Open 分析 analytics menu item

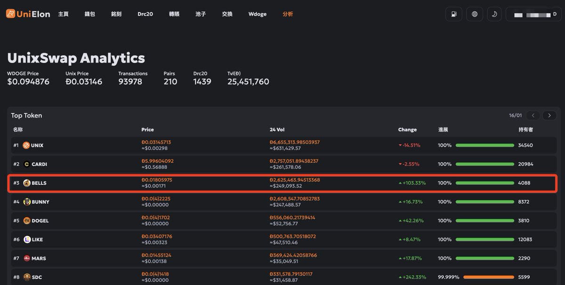click(288, 14)
